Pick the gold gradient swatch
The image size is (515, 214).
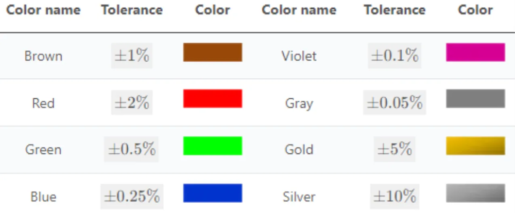[475, 146]
